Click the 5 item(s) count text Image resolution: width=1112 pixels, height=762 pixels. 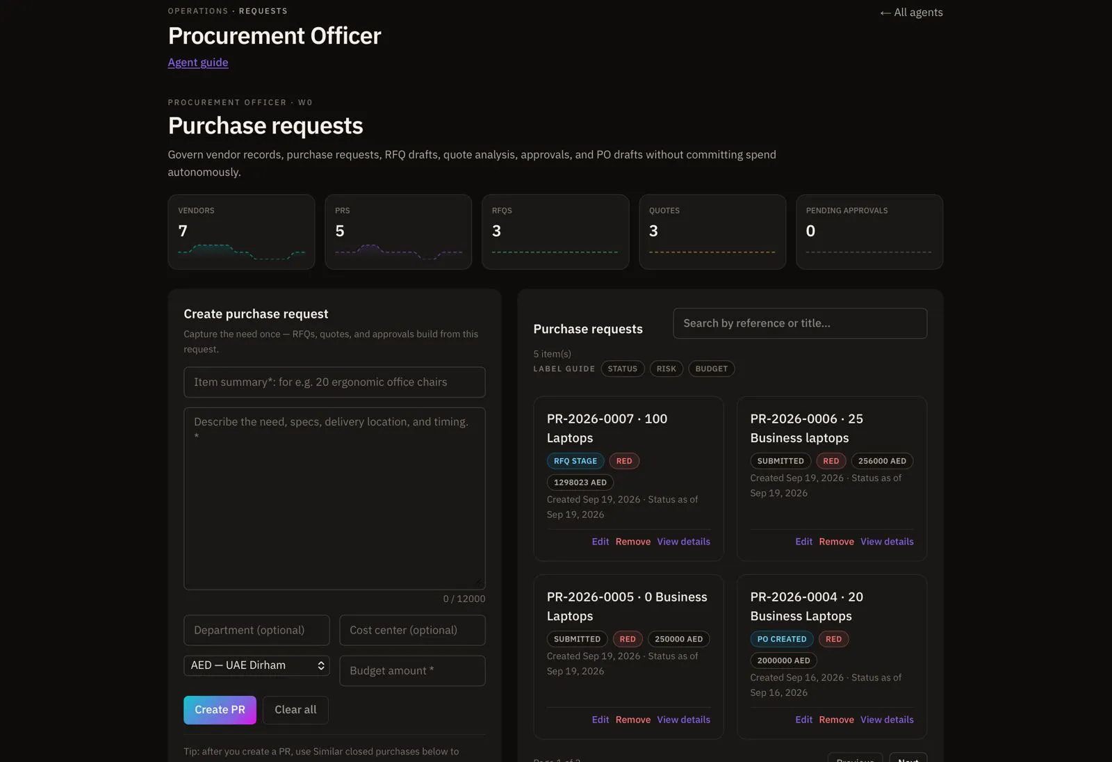point(552,354)
